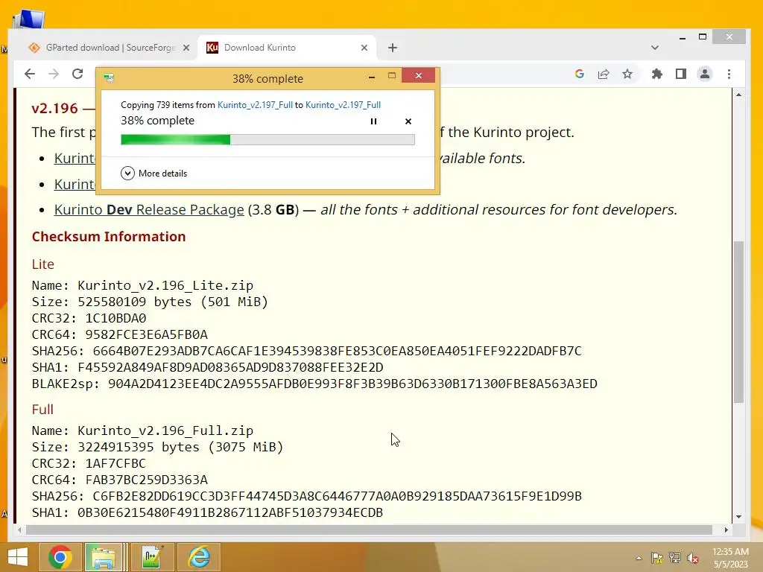Switch to GParted download SourceForge tab

click(110, 48)
